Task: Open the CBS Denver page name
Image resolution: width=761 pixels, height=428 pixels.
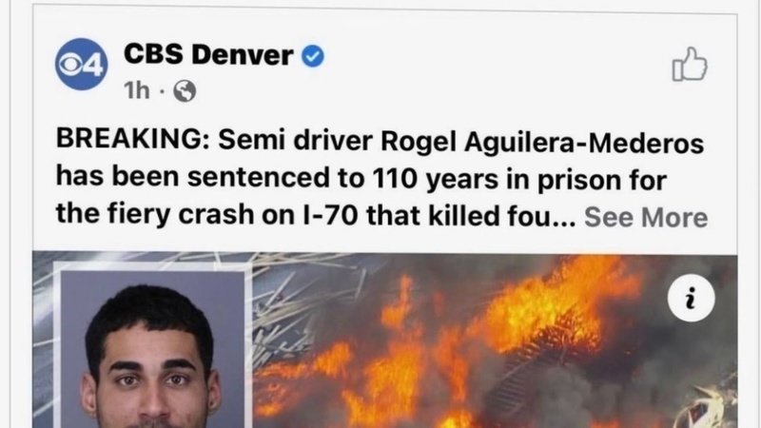Action: pyautogui.click(x=208, y=55)
